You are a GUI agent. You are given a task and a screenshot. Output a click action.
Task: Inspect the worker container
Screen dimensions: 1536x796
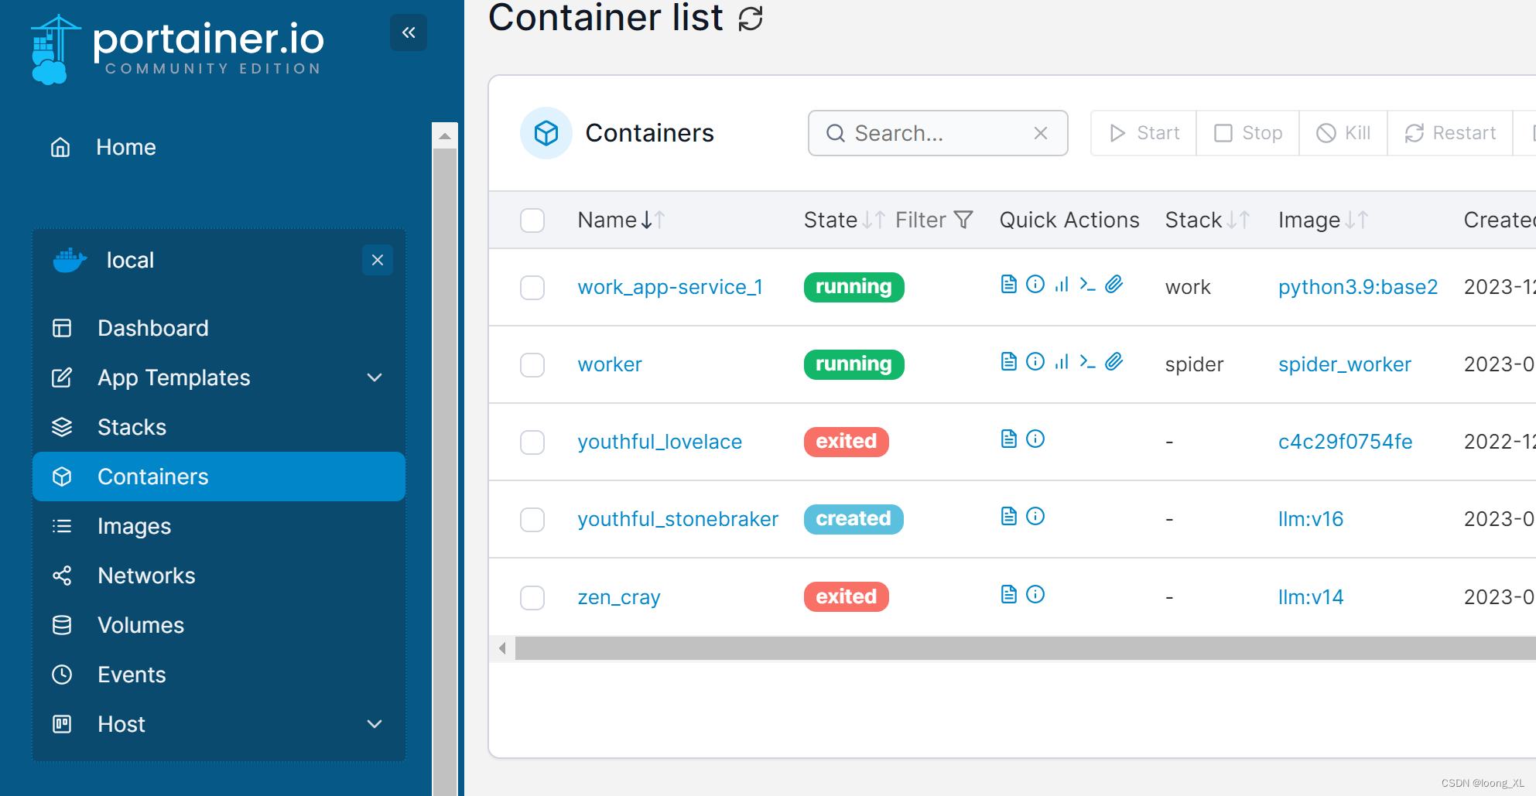(1035, 362)
